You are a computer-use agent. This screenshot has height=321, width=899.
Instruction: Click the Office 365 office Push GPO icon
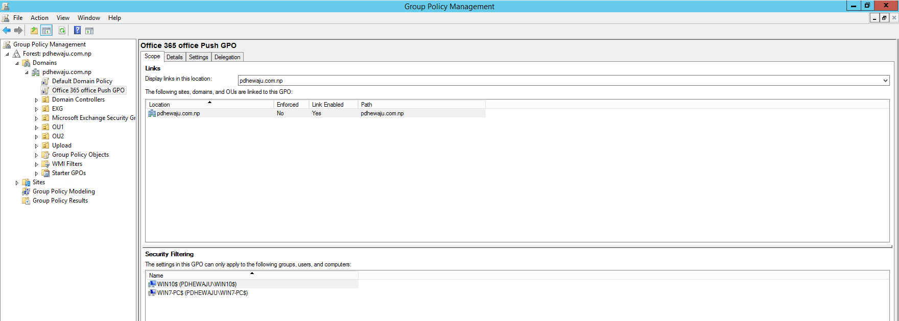(45, 90)
